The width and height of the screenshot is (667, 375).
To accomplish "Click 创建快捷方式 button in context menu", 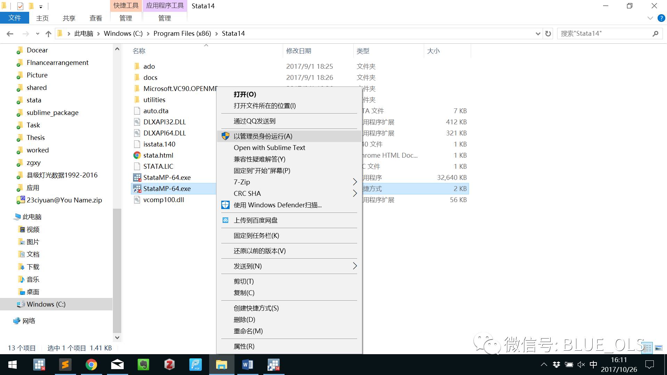I will coord(256,308).
